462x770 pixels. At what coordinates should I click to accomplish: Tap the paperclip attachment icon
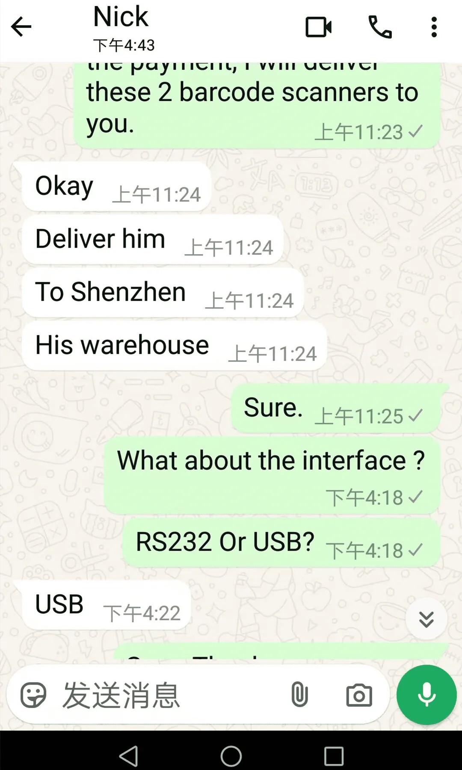(299, 695)
